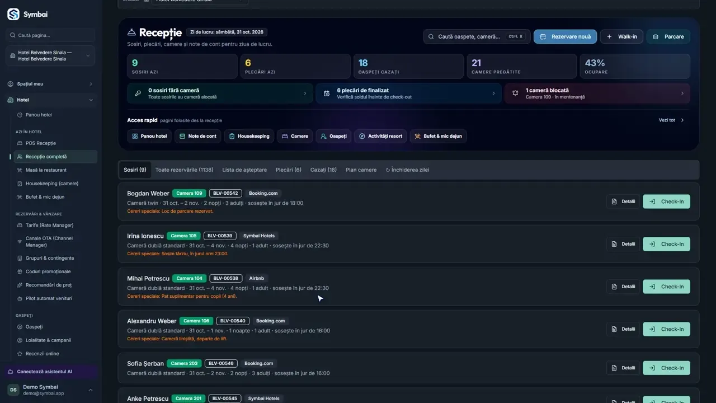Collapse the Hotel sidebar section

[50, 100]
